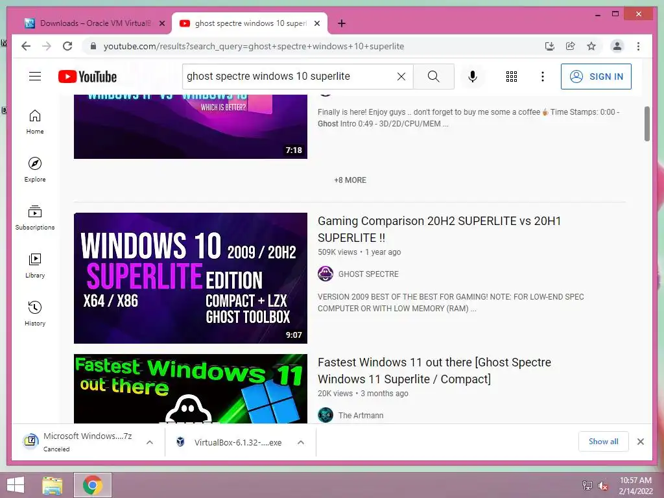Open Fastest Windows 11 out there video title
This screenshot has height=498, width=664.
pos(434,370)
